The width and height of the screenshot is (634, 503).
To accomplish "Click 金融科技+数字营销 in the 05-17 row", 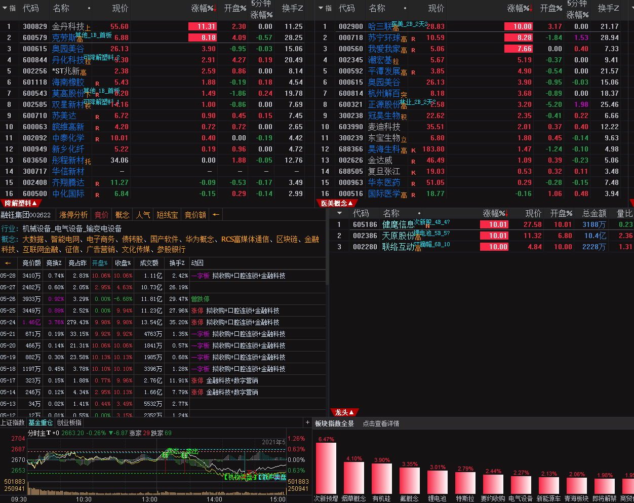I will (x=232, y=380).
